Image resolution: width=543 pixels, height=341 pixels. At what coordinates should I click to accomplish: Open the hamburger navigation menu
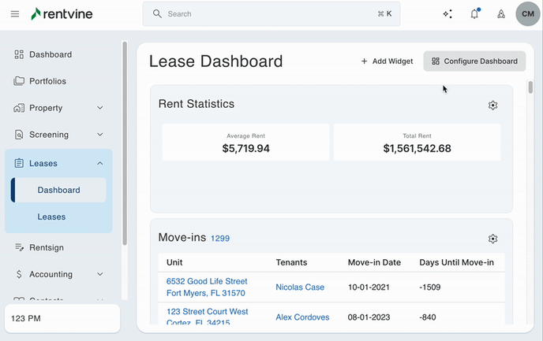(x=15, y=14)
